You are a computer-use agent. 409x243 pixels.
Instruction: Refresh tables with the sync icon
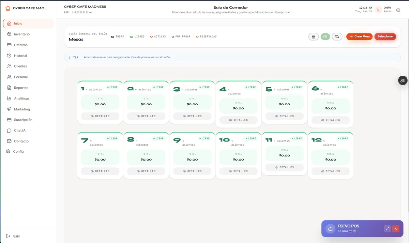tap(337, 36)
